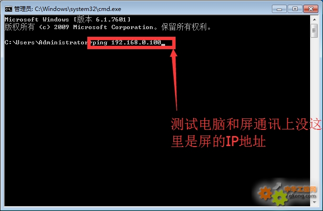Click the orange gear logo in watermark

coord(265,193)
